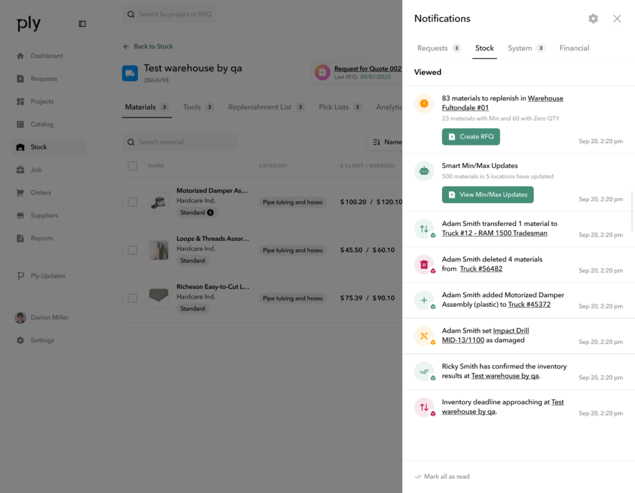
Task: Open the Replenishment List tab
Action: 266,107
